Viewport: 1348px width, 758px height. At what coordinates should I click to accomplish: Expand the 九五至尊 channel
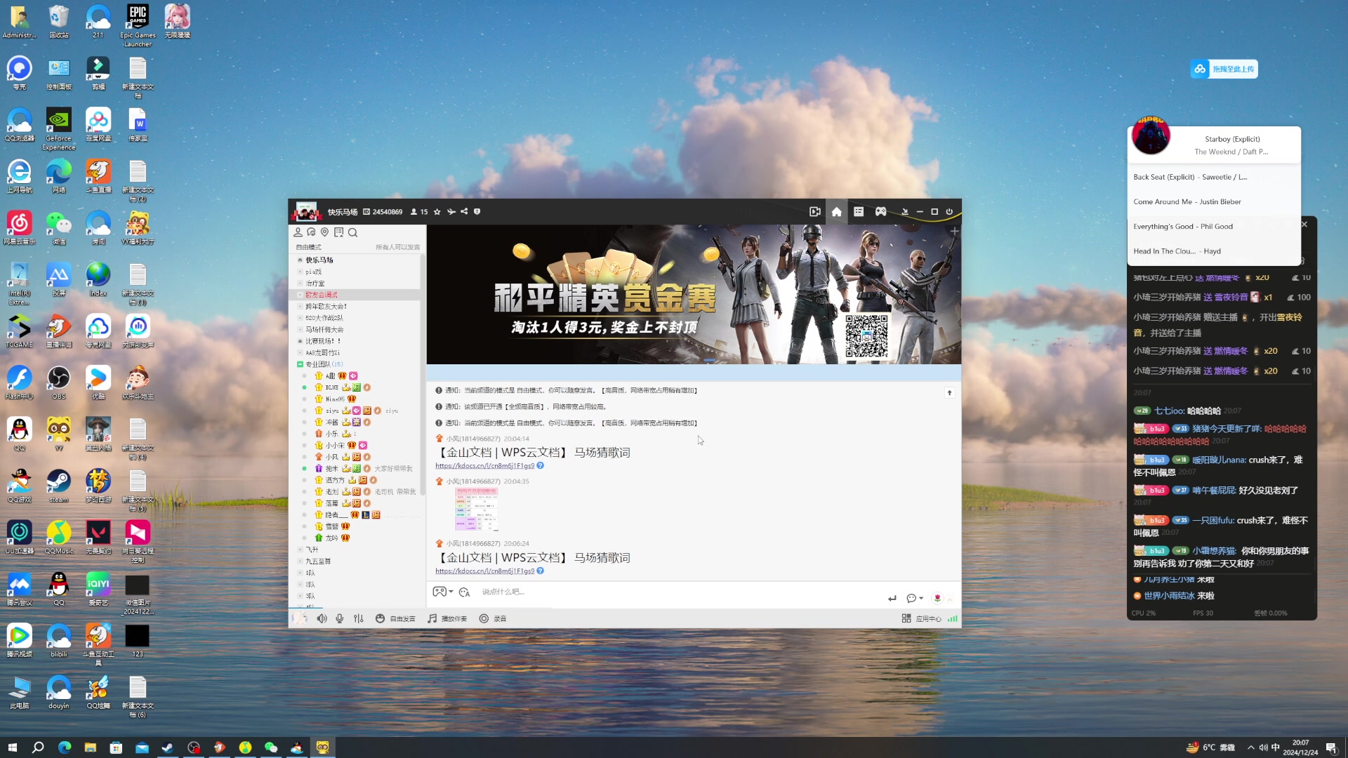coord(300,561)
